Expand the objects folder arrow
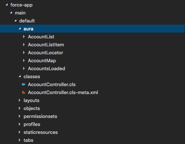Image resolution: width=185 pixels, height=144 pixels. [x=20, y=108]
